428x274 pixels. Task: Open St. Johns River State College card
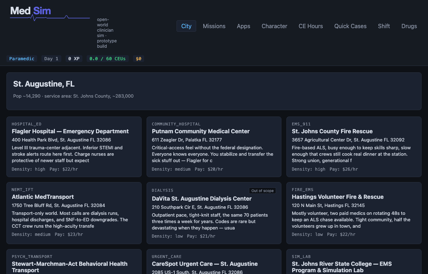coord(354,262)
